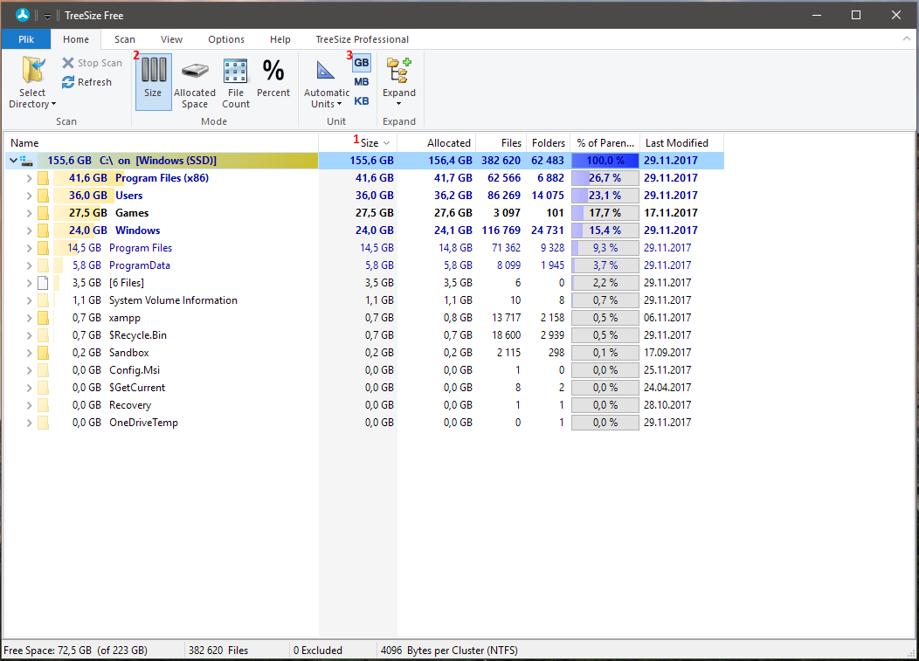Viewport: 919px width, 661px height.
Task: Sort by the Allocated column header
Action: pyautogui.click(x=437, y=143)
